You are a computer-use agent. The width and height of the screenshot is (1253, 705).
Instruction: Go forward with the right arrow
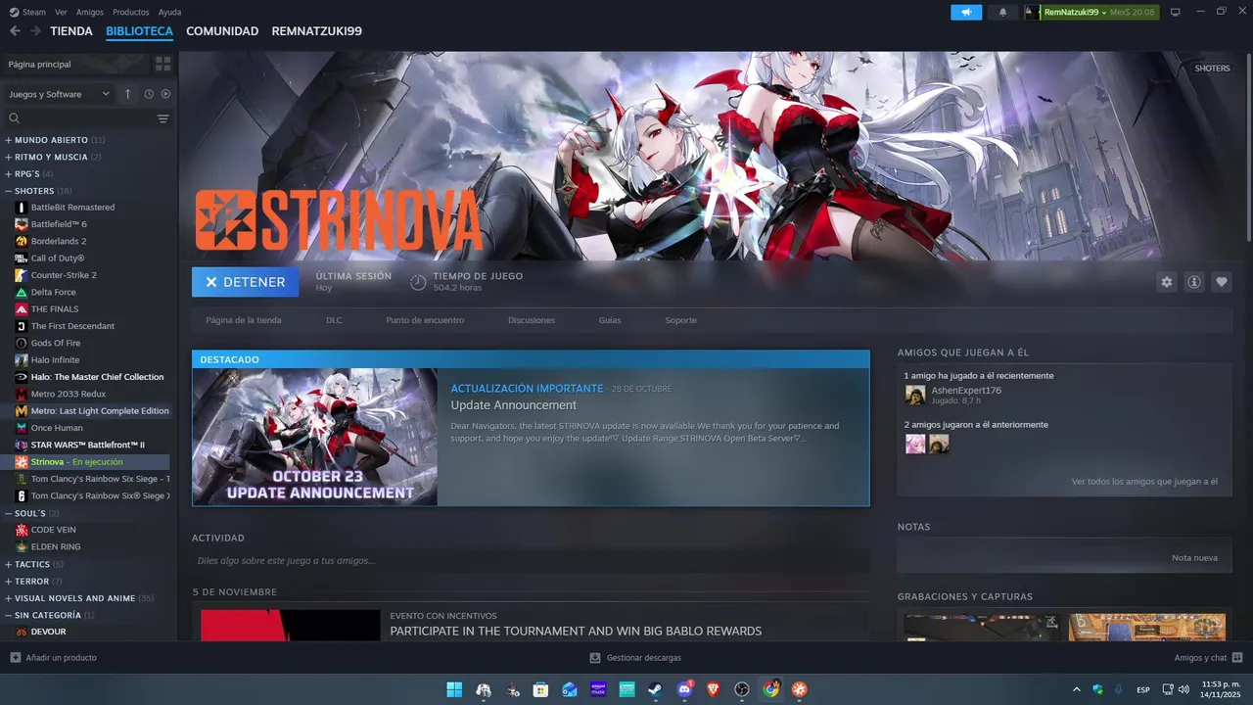coord(35,31)
